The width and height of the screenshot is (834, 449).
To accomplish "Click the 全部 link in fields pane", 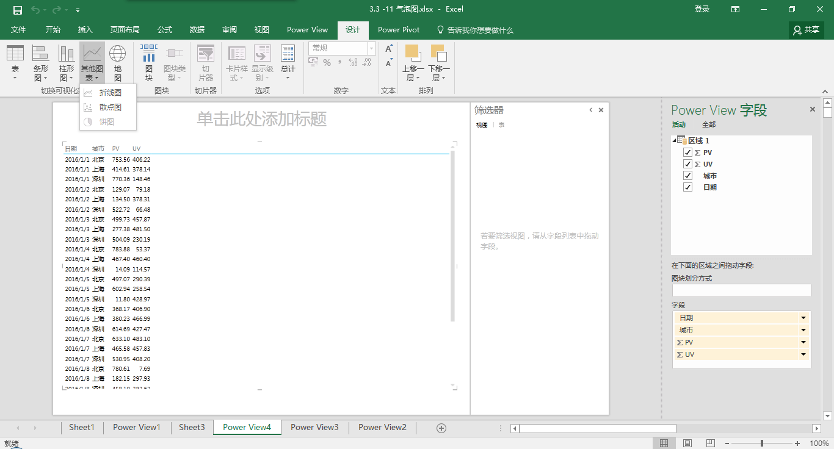I will click(708, 124).
